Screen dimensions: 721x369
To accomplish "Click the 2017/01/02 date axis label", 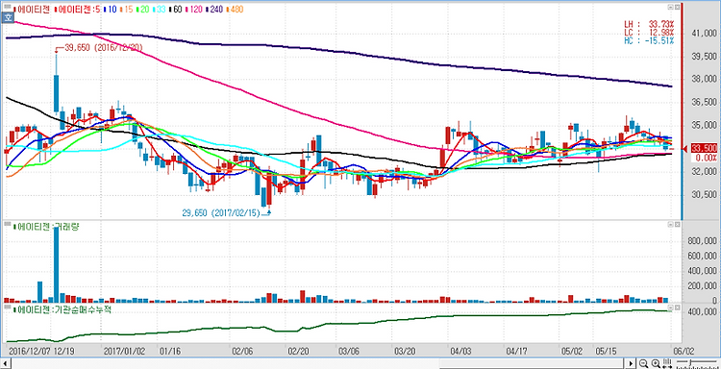I will coord(125,351).
